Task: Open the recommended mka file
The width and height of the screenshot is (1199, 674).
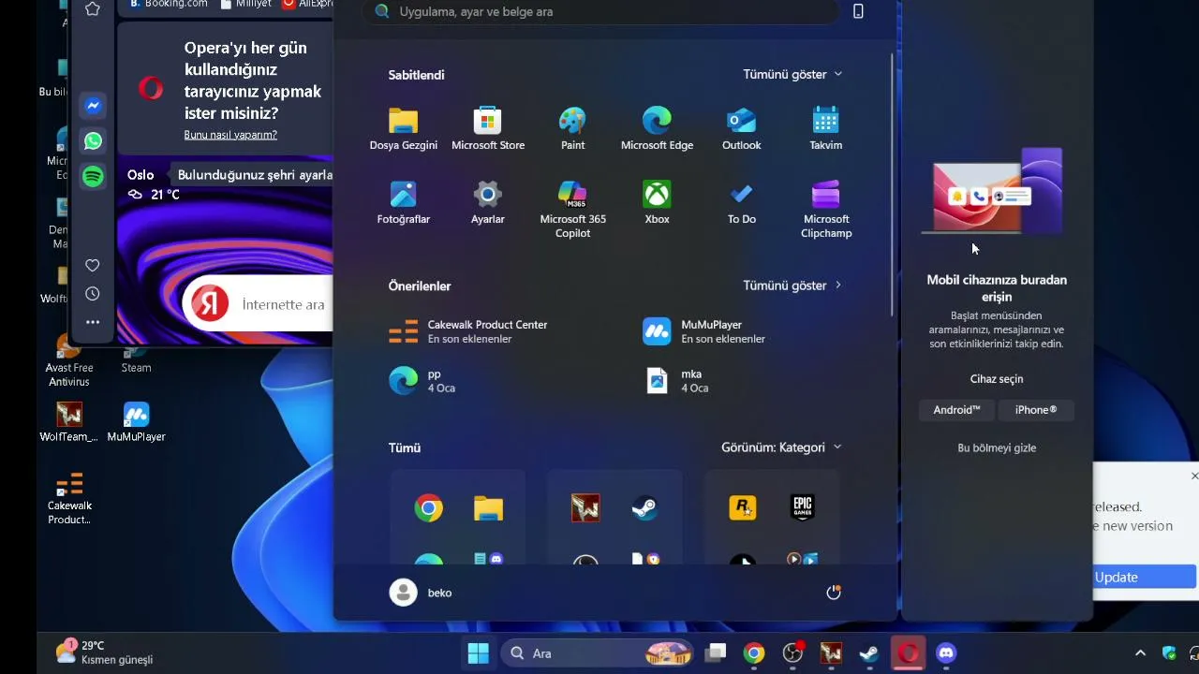Action: pyautogui.click(x=676, y=381)
